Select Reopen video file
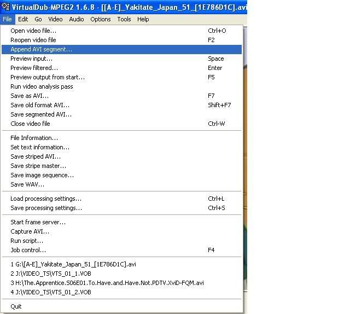350x314 pixels. pos(121,40)
